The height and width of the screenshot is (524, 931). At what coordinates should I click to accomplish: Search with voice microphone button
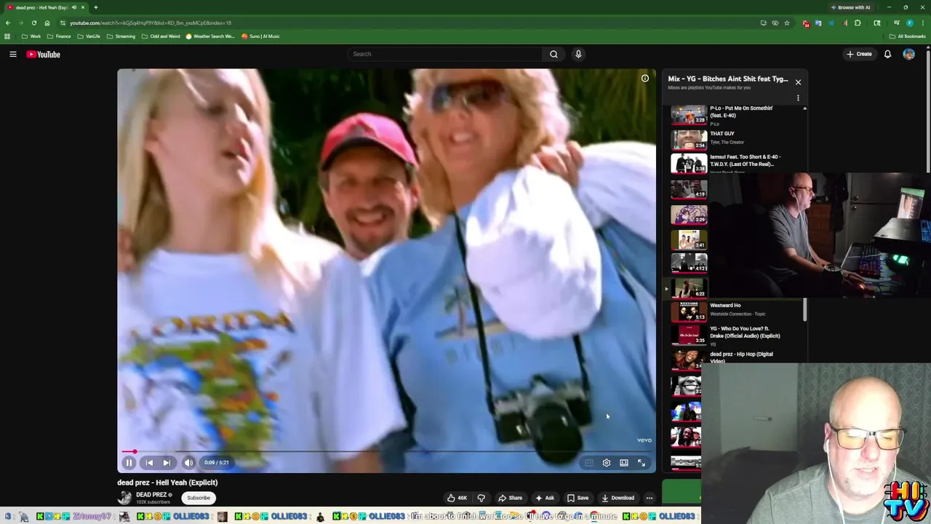pos(578,54)
